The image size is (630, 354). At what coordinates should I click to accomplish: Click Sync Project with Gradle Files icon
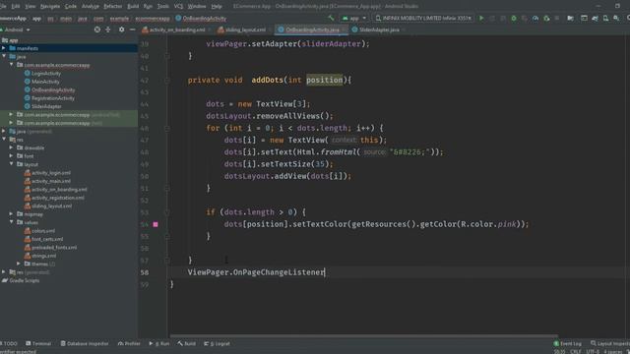[595, 18]
